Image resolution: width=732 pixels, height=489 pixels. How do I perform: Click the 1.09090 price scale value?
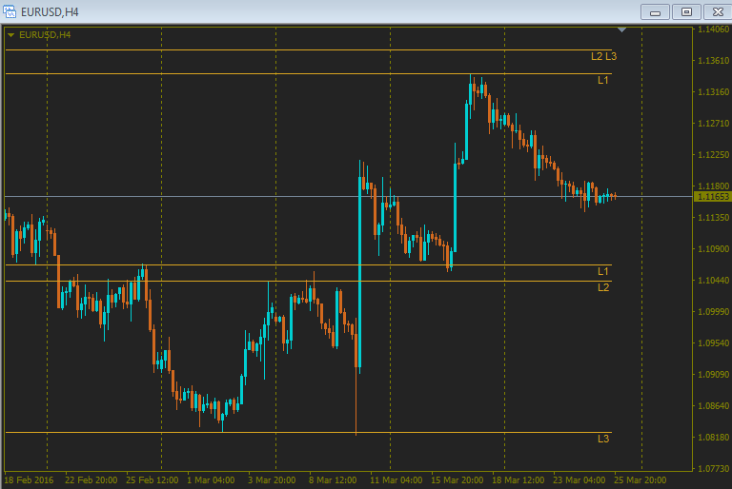click(713, 374)
